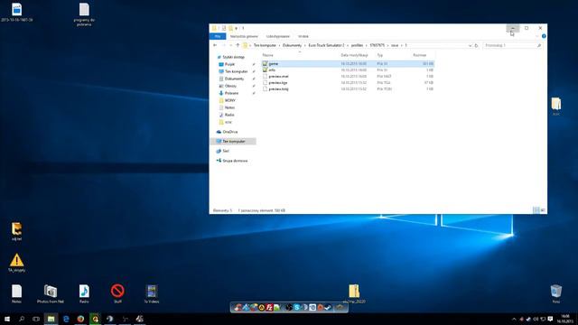Expand the ribbon with the chevron arrow
Screen dimensions: 578x325
537,36
